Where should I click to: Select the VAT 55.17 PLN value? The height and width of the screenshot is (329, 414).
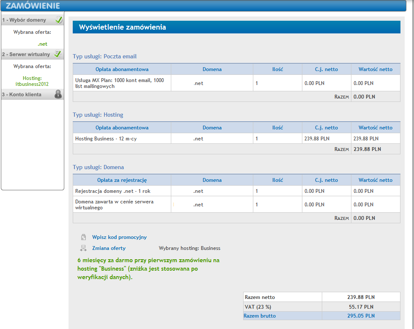[x=361, y=307]
